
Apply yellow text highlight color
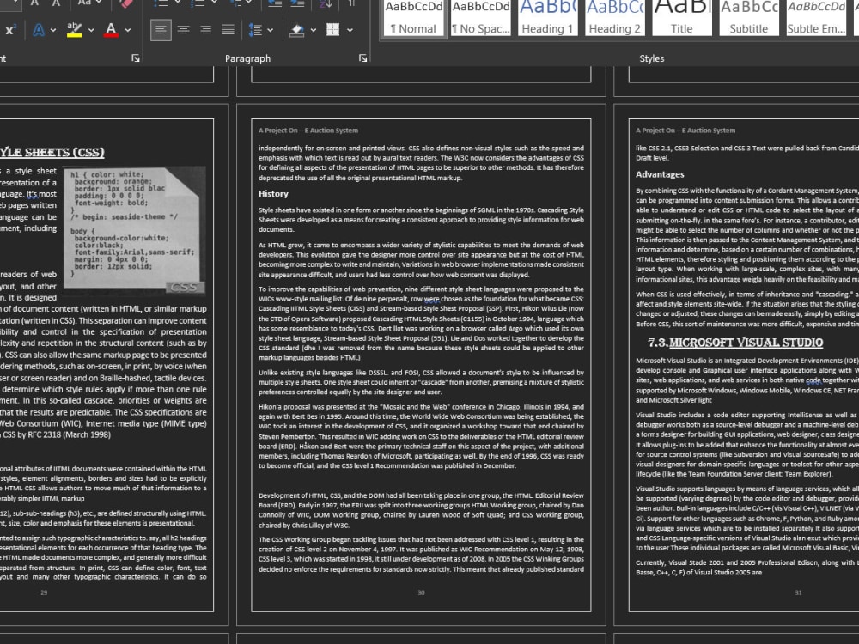(x=74, y=30)
